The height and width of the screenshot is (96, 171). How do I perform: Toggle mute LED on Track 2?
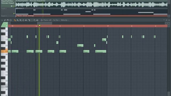14,14
